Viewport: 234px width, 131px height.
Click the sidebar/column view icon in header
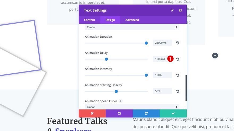180,10
